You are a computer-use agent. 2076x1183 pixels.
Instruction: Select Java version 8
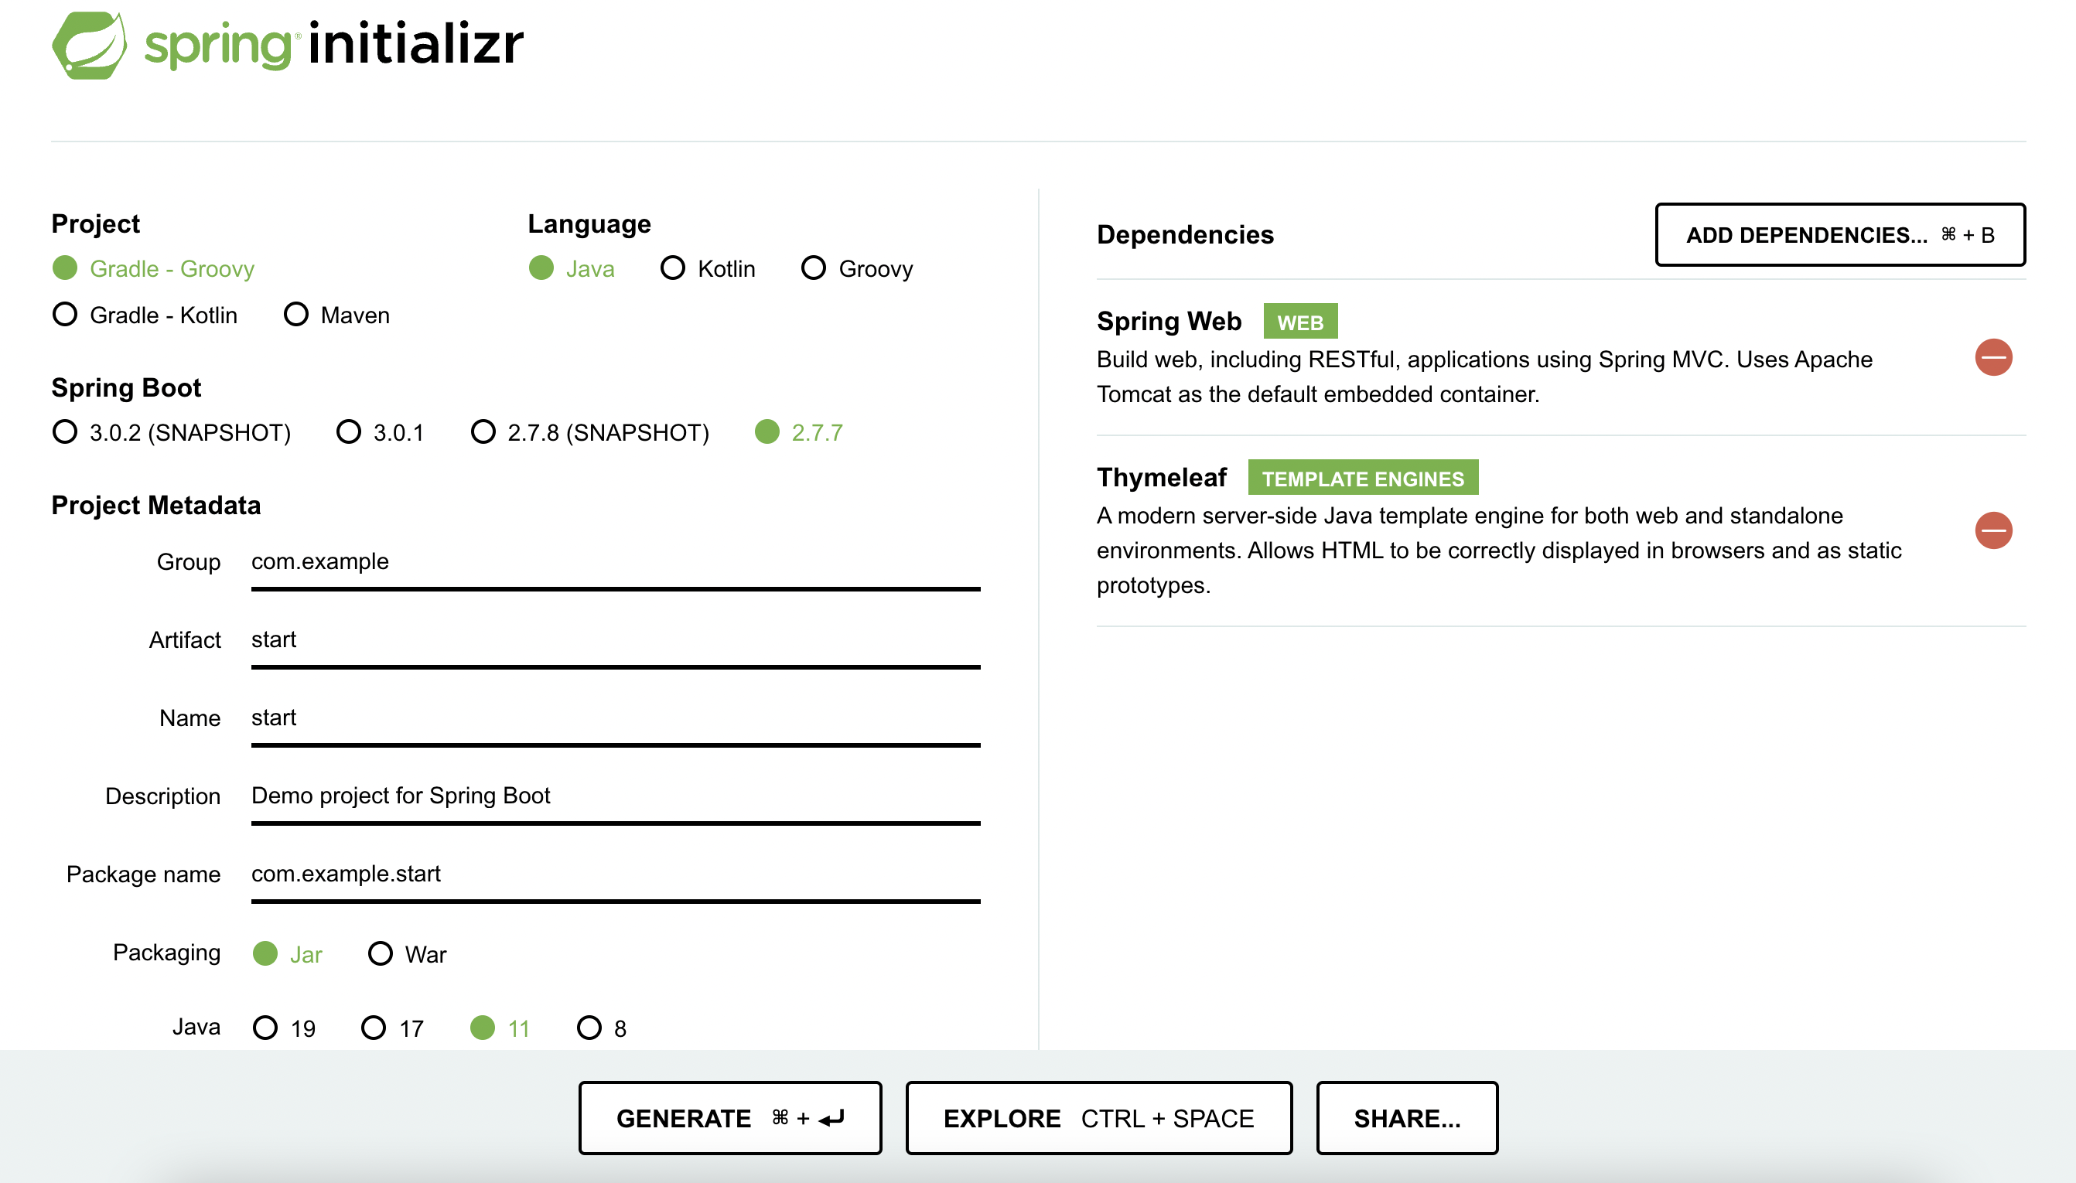602,1028
